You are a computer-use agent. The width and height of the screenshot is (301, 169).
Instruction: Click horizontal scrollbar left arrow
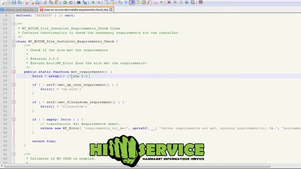pos(2,166)
